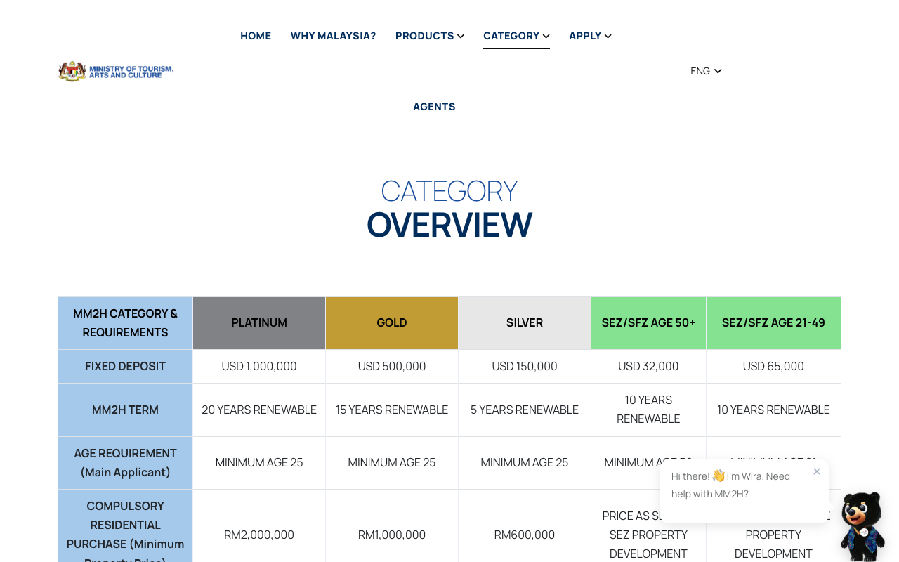Image resolution: width=899 pixels, height=562 pixels.
Task: Click the RM1,000,000 property price cell
Action: pos(392,535)
